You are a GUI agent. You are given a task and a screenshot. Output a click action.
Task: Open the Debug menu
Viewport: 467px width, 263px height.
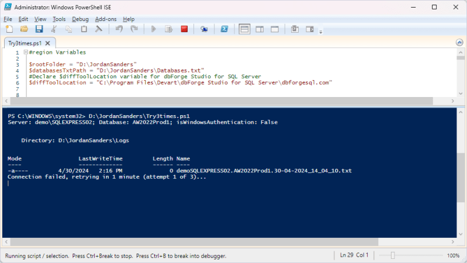(x=80, y=19)
